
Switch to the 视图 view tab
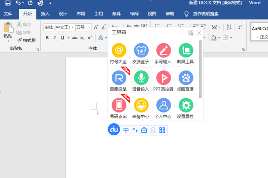click(x=152, y=14)
